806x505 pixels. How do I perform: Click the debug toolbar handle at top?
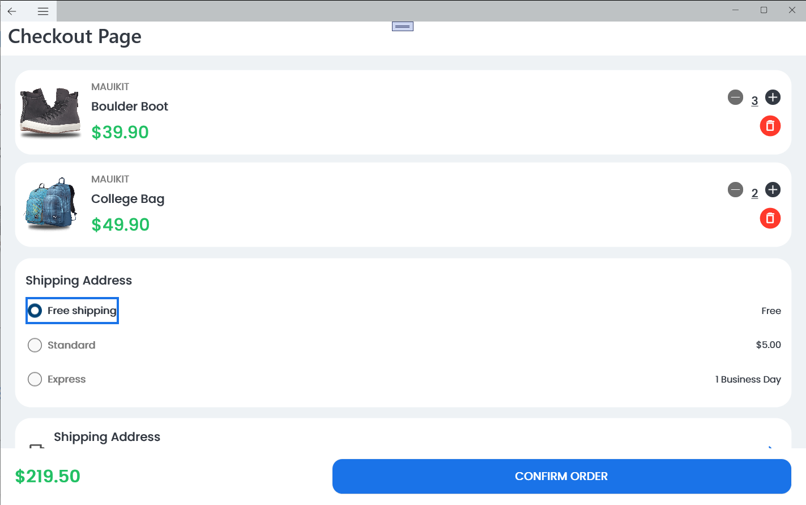pos(403,27)
